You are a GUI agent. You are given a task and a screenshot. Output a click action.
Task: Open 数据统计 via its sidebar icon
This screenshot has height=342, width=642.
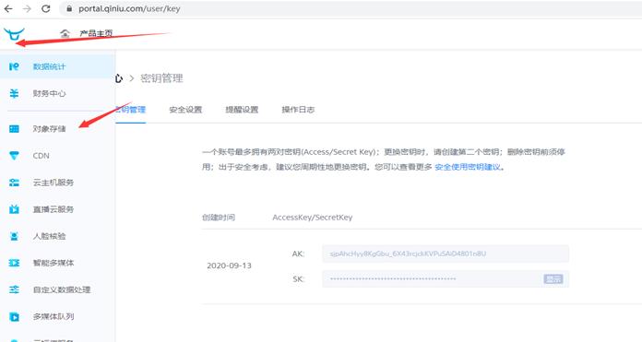14,66
